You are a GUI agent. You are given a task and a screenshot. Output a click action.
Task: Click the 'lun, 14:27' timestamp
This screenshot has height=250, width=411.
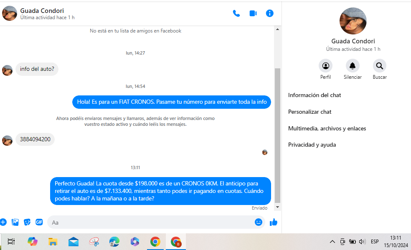[135, 53]
